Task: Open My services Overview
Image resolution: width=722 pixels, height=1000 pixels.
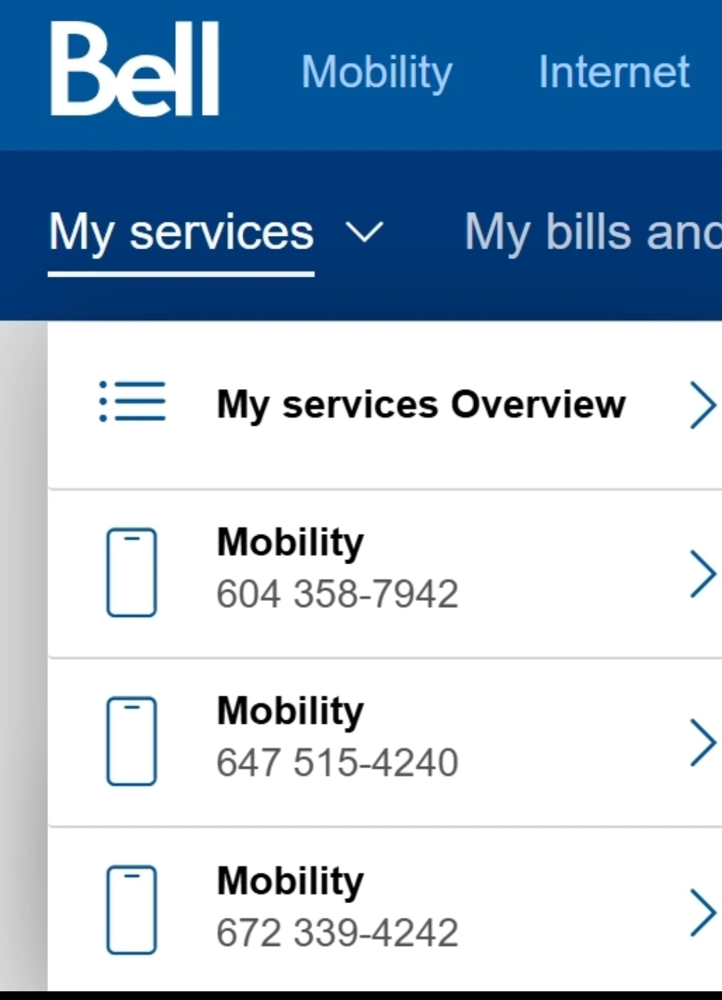Action: [x=385, y=405]
